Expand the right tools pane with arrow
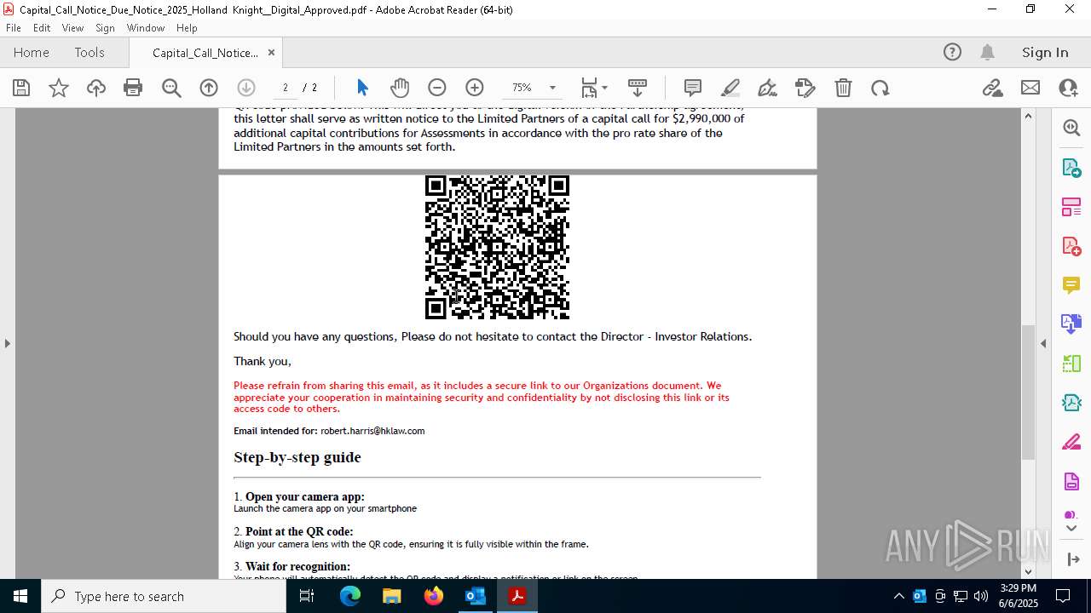The height and width of the screenshot is (613, 1091). coord(1071,559)
